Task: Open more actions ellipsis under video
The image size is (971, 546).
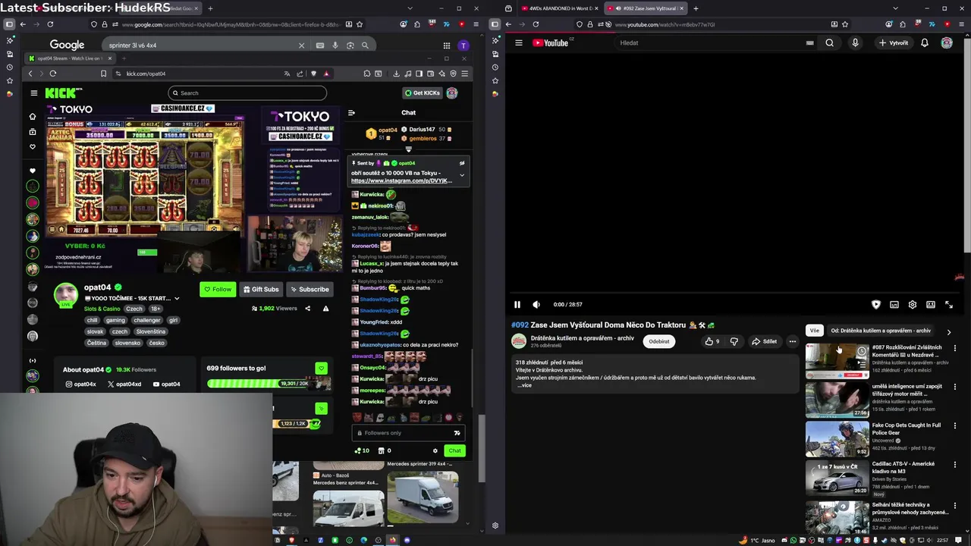Action: [793, 341]
